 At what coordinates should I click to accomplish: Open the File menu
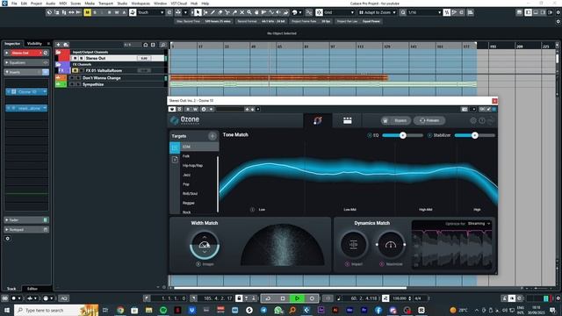[x=14, y=4]
